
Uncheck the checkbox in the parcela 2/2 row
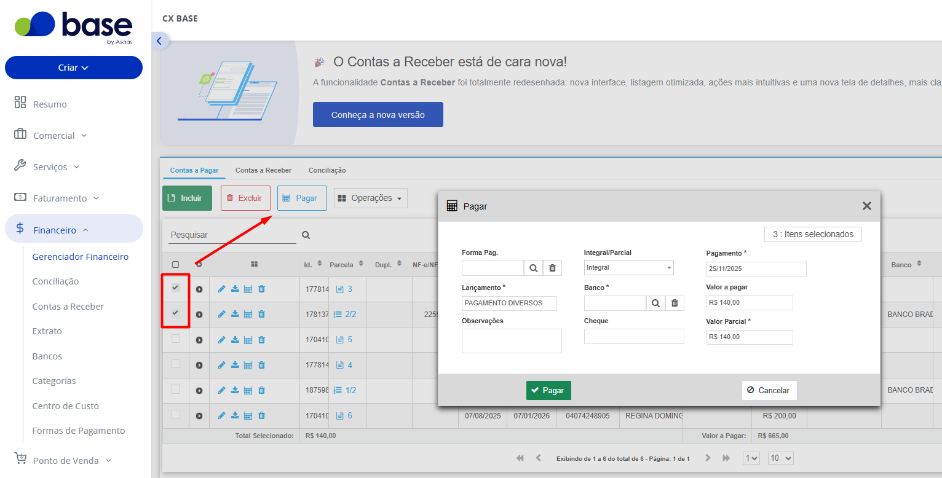pos(175,313)
